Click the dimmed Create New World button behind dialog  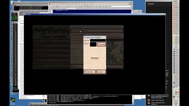coord(97,31)
